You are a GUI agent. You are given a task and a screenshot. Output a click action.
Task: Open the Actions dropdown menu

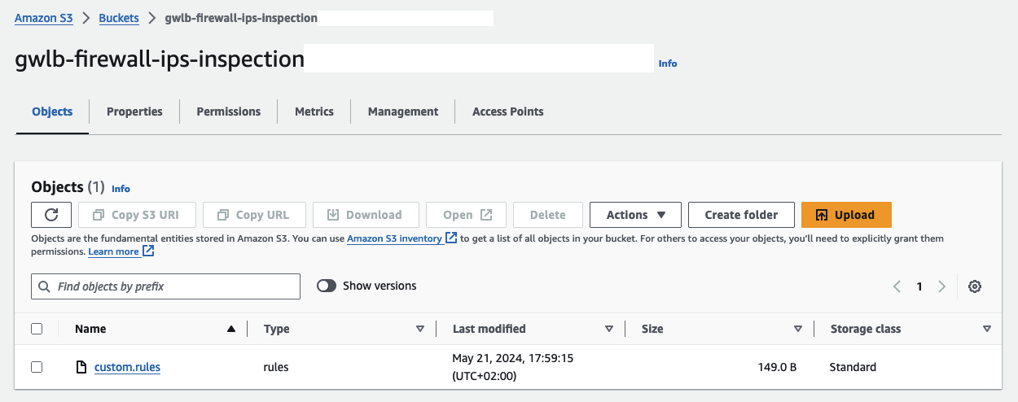coord(637,215)
